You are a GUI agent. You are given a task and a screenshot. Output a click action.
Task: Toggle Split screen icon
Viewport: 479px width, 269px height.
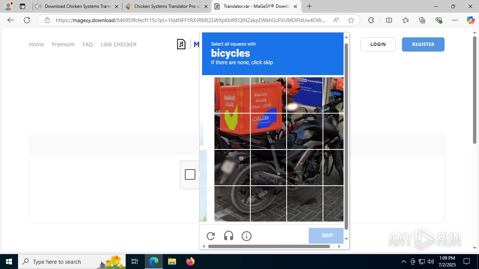pos(389,20)
